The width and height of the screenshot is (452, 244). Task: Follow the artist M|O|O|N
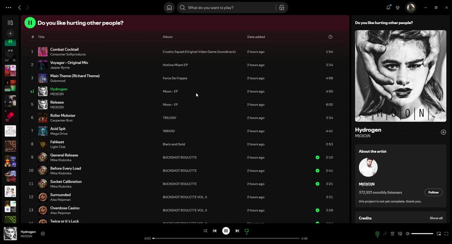pyautogui.click(x=433, y=192)
